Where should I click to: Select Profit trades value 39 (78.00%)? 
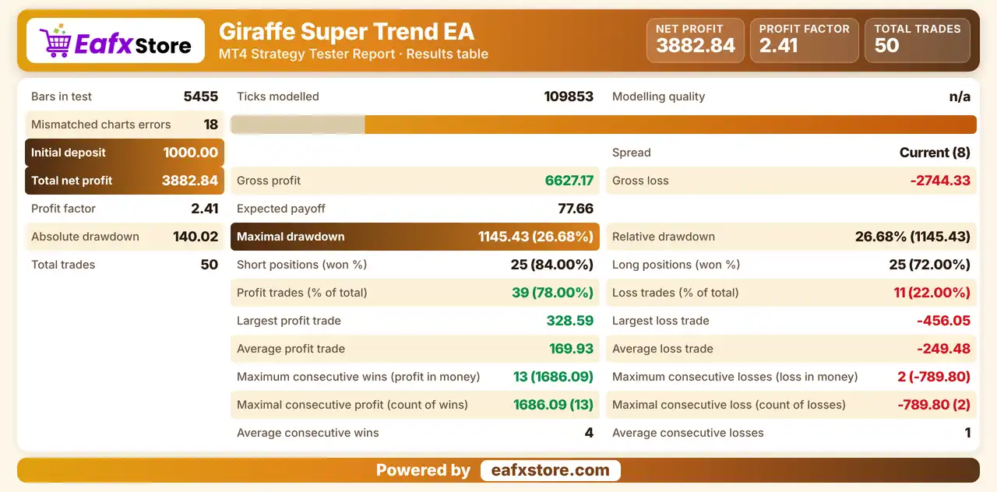point(552,293)
